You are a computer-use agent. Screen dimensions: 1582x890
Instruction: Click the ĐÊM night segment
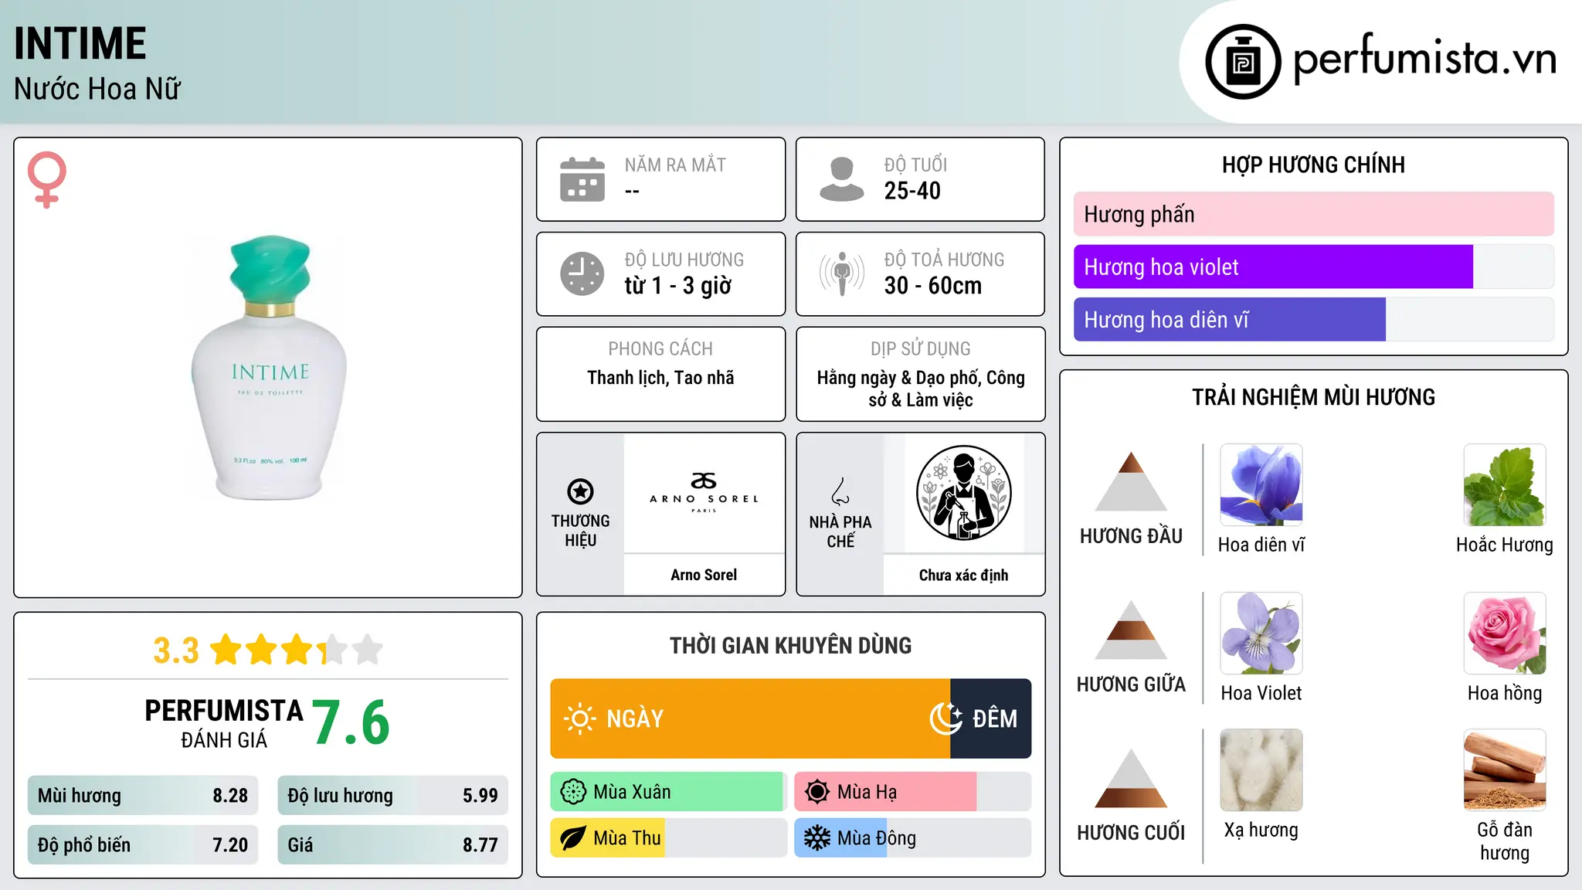pyautogui.click(x=991, y=718)
